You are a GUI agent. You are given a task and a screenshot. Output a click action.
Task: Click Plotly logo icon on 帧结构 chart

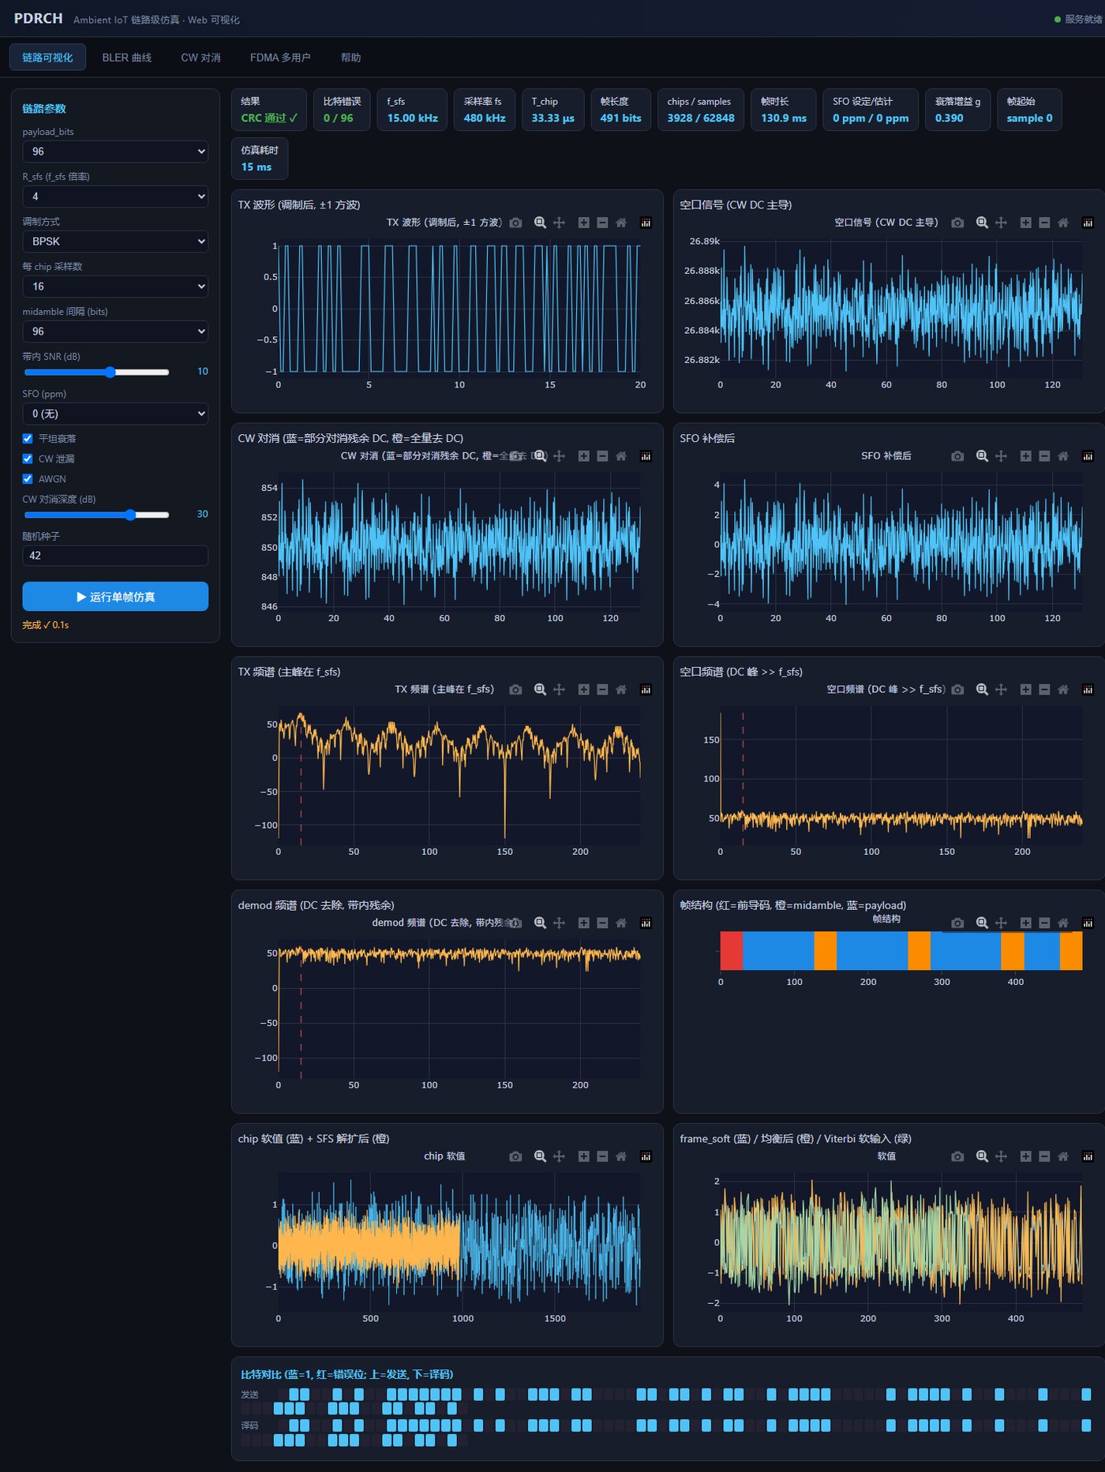[1088, 923]
